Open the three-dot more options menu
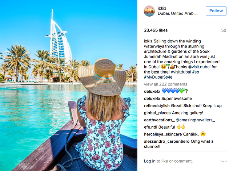The width and height of the screenshot is (229, 171). click(x=223, y=161)
